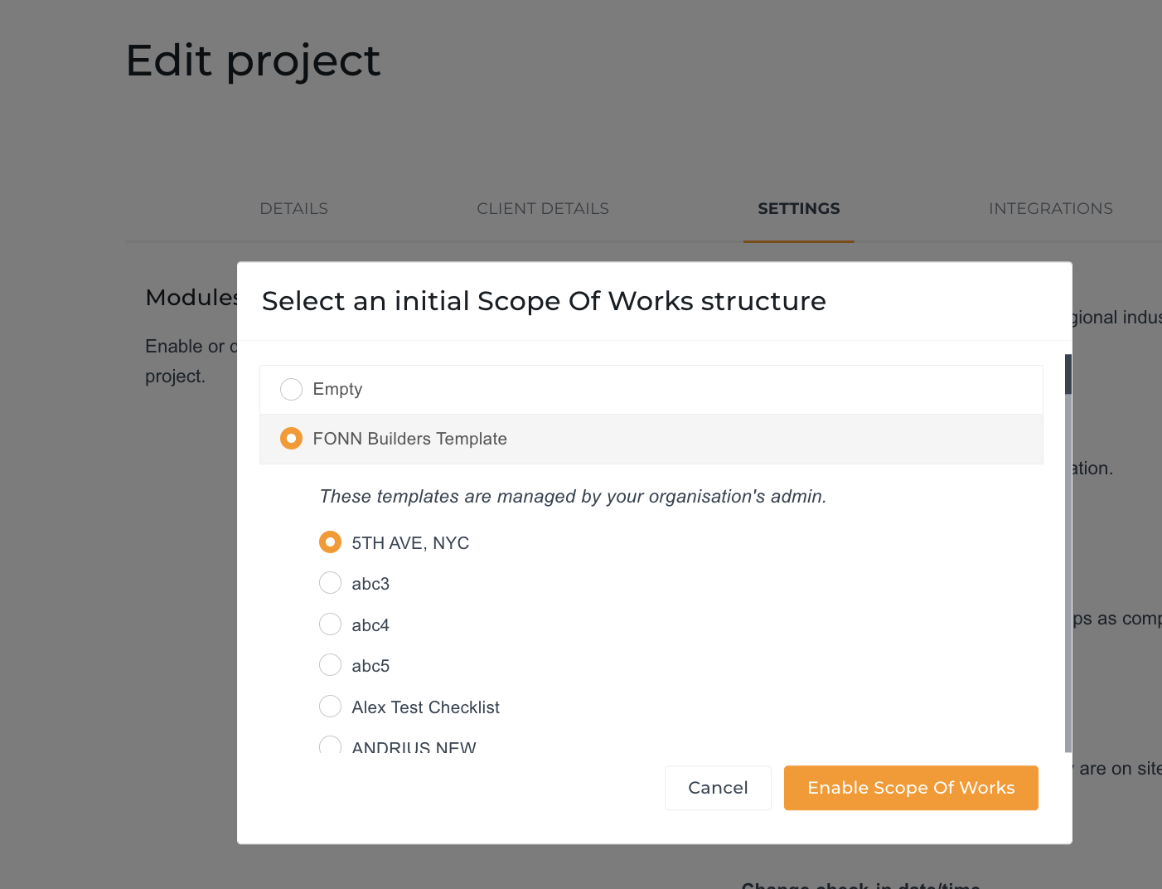
Task: Open the Client Details tab
Action: pos(543,209)
